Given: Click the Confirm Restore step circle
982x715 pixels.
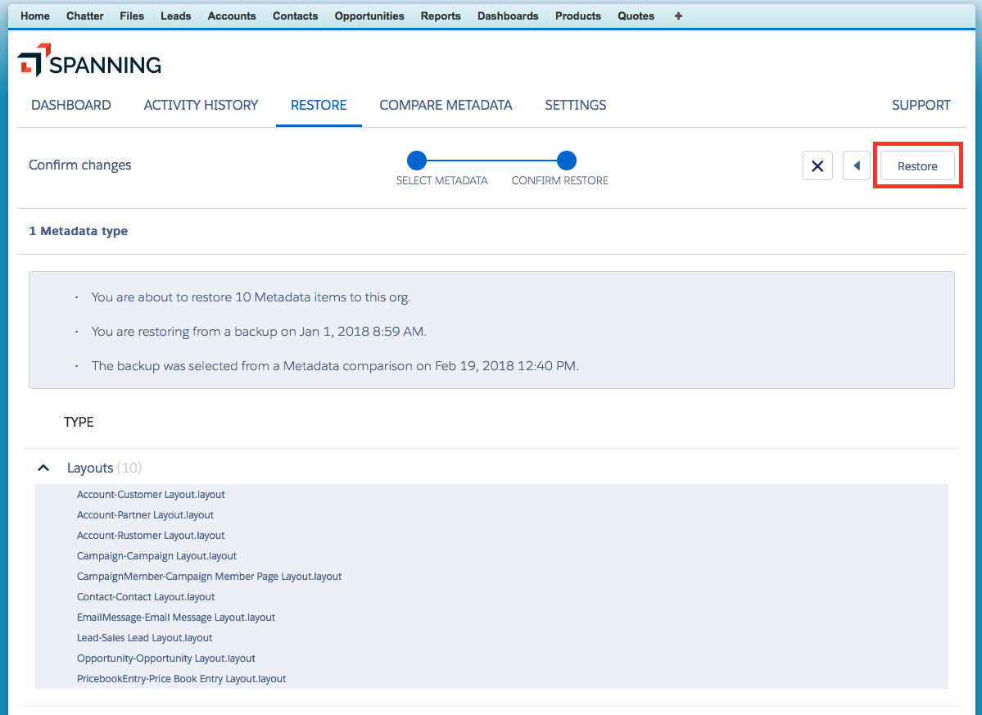Looking at the screenshot, I should [x=566, y=161].
